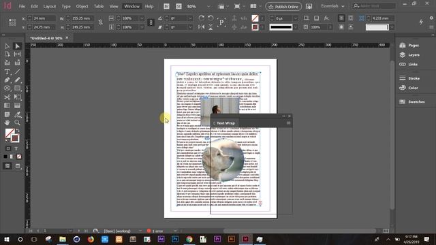This screenshot has height=245, width=436.
Task: Select the Line tool
Action: 17,71
